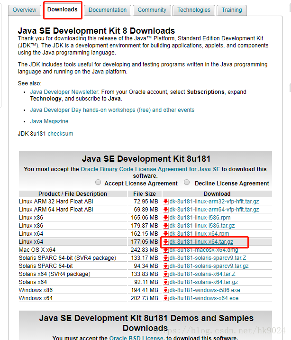Open the Java Magazine link
Screen dimensions: 291x340
(49, 121)
